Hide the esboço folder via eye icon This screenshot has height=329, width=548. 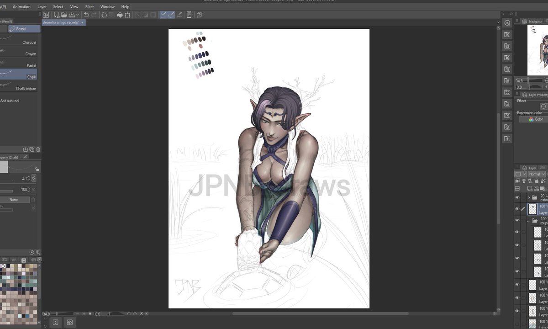tap(517, 197)
